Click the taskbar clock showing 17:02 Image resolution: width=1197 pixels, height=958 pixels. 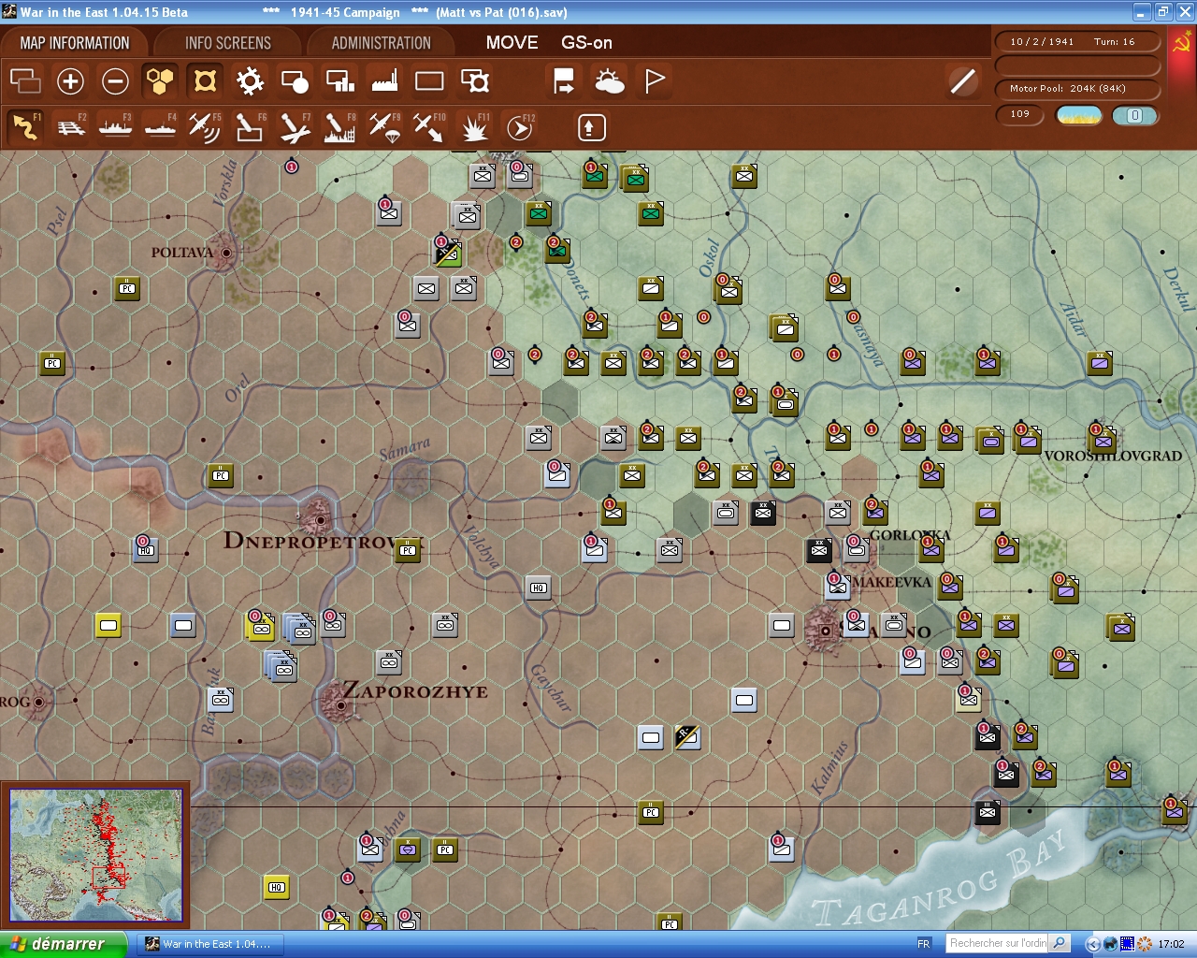1172,944
